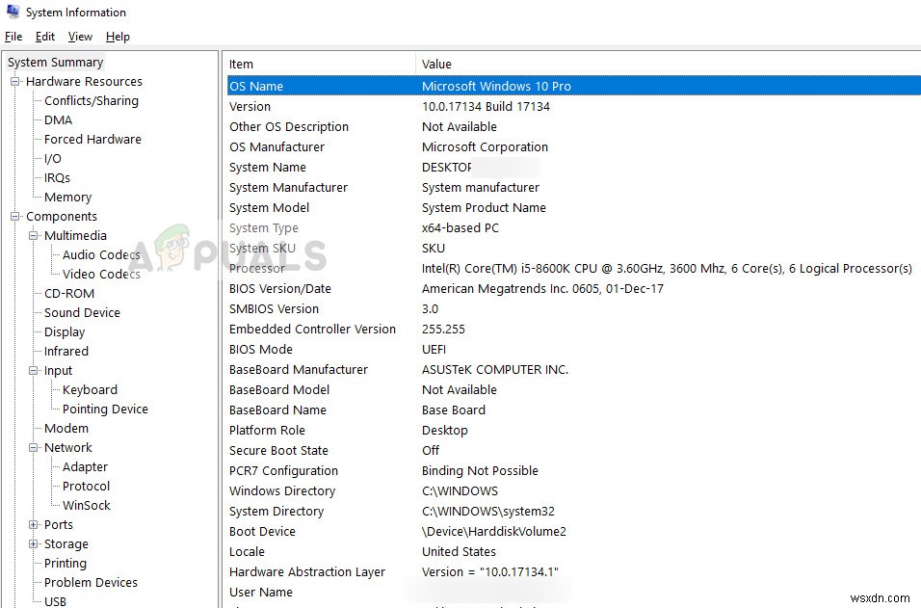Collapse the Input tree node
Viewport: 921px width, 608px height.
[x=34, y=371]
